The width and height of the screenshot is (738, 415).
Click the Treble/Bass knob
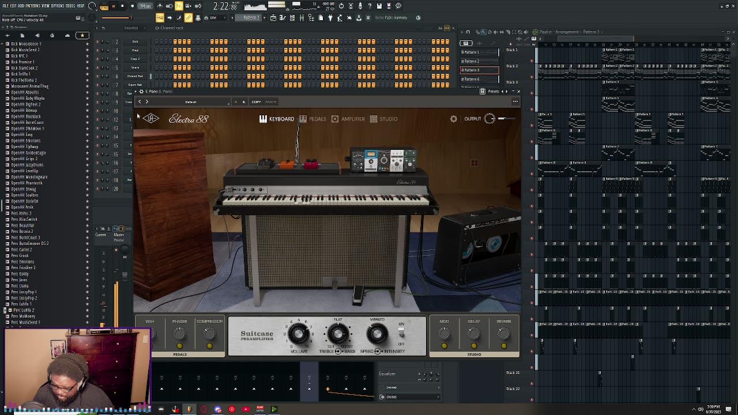[x=338, y=333]
